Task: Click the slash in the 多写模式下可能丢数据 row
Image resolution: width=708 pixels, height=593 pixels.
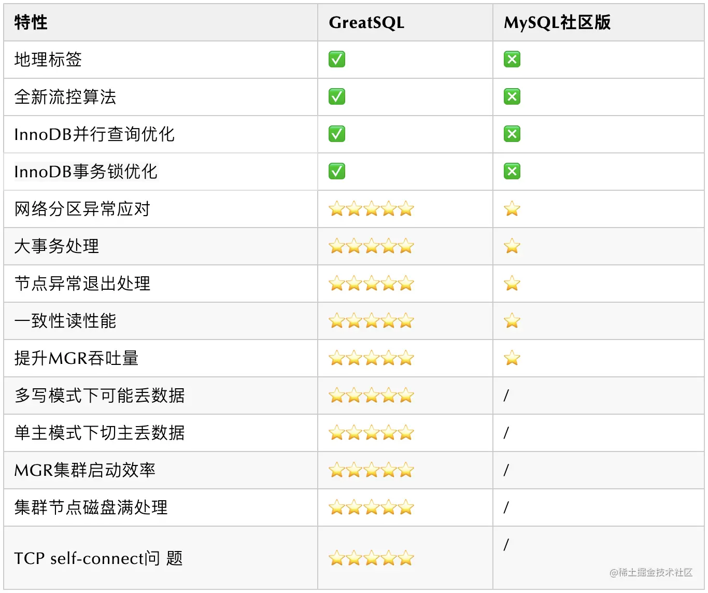Action: [x=506, y=396]
